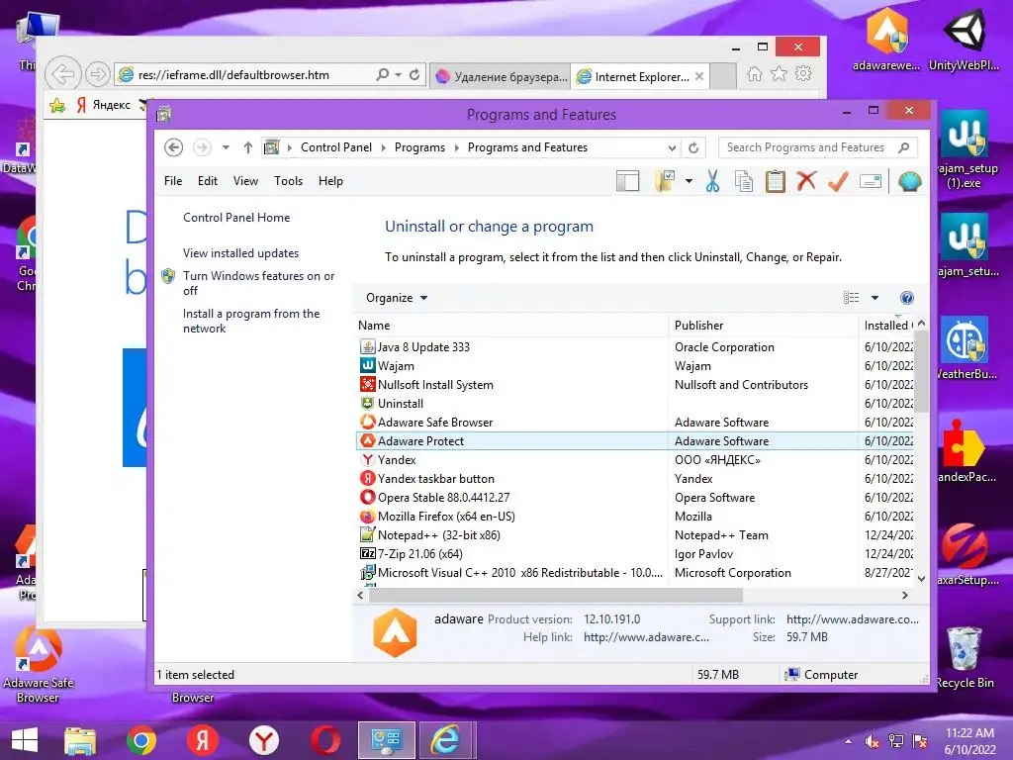
Task: Click the horizontal scrollbar of program list
Action: (x=556, y=595)
